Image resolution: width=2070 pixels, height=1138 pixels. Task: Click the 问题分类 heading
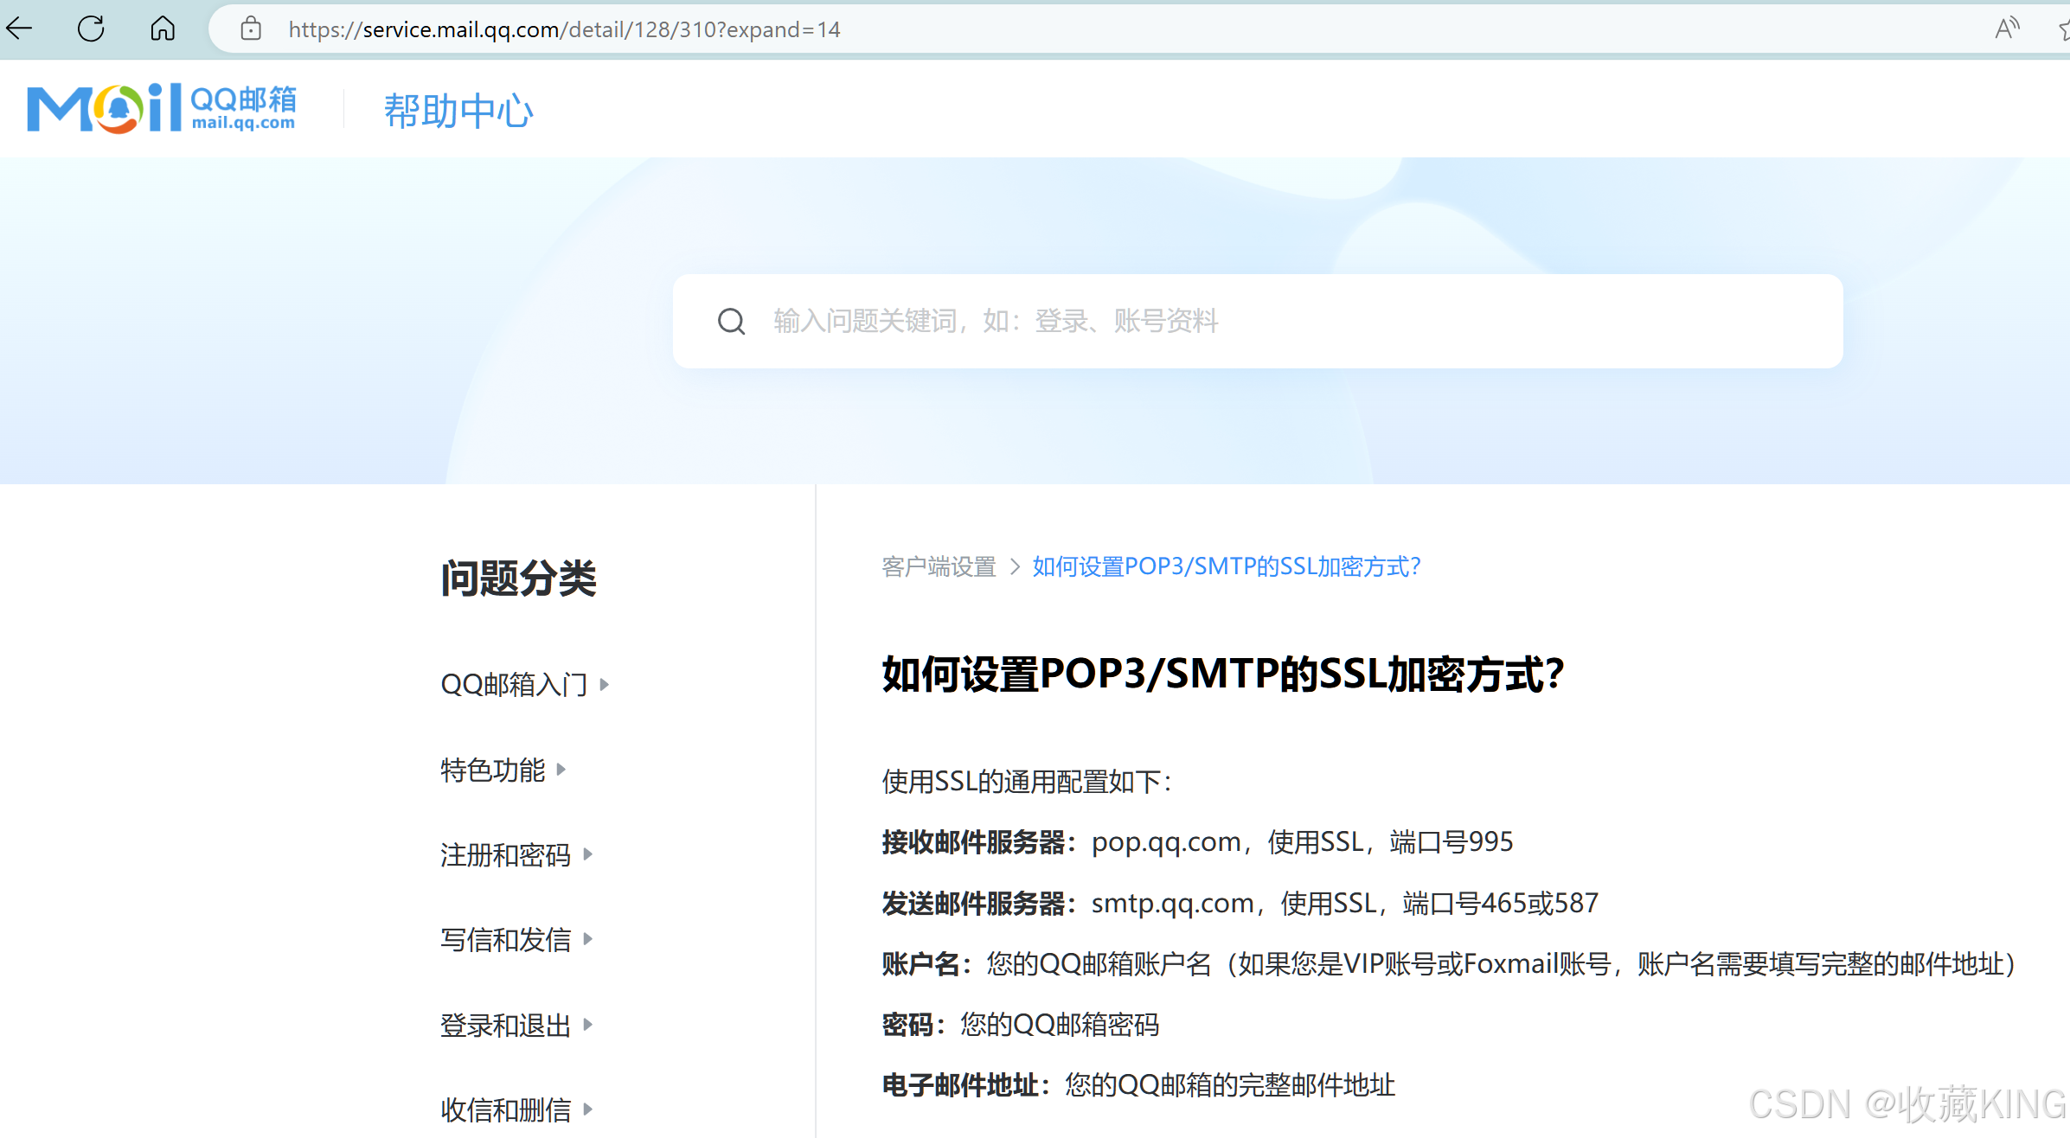click(518, 578)
